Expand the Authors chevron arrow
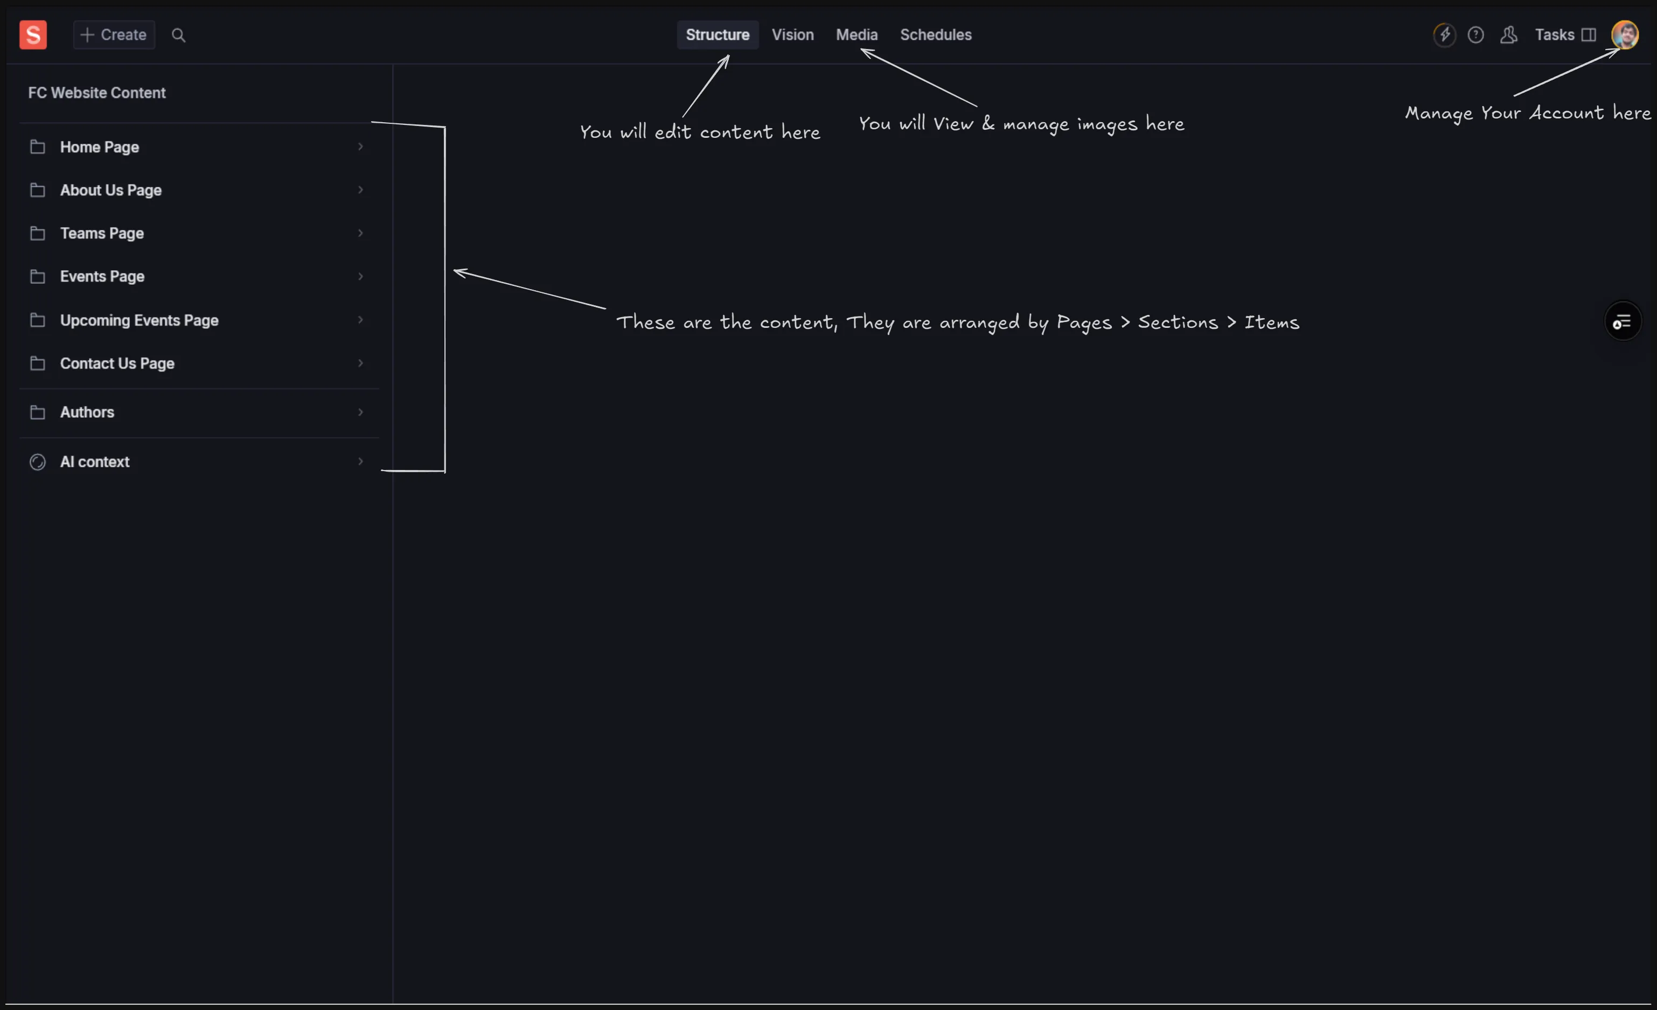This screenshot has width=1657, height=1010. pos(360,412)
